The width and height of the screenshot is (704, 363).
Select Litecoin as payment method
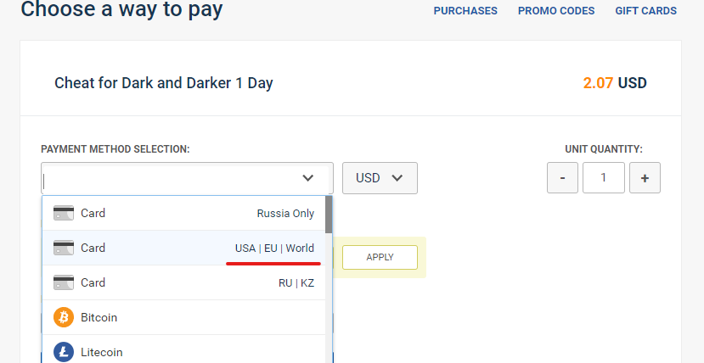point(183,352)
